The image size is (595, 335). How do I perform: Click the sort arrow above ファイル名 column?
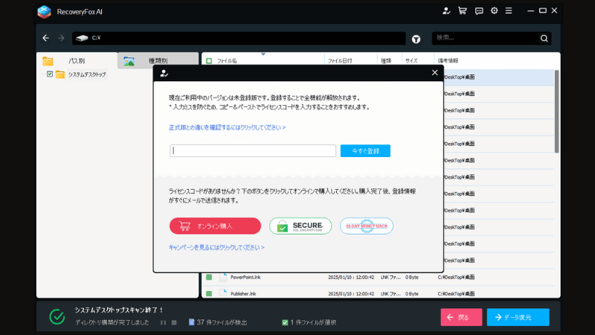(x=263, y=54)
